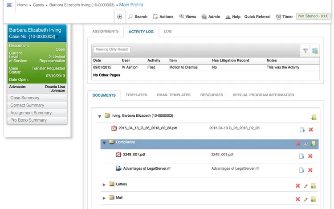The image size is (334, 209).
Task: Rename Letters folder with pencil icon
Action: pos(305,186)
